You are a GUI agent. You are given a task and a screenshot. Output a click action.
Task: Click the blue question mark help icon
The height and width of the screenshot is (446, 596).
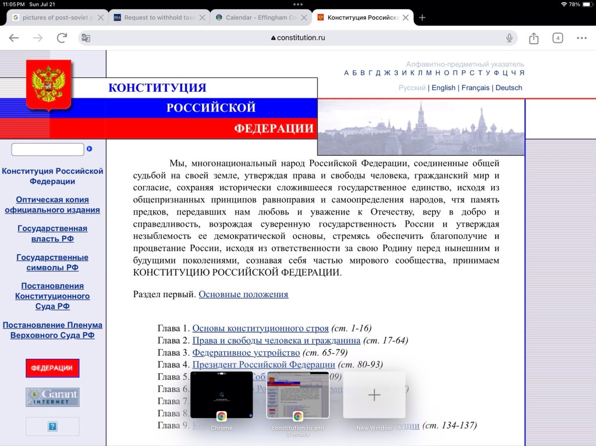click(52, 426)
